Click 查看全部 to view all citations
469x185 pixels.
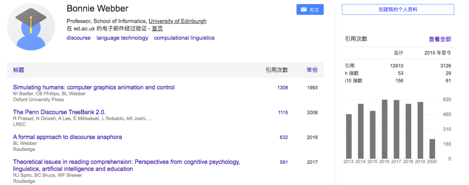[439, 39]
